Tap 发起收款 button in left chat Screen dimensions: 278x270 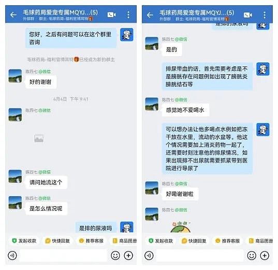[24, 241]
